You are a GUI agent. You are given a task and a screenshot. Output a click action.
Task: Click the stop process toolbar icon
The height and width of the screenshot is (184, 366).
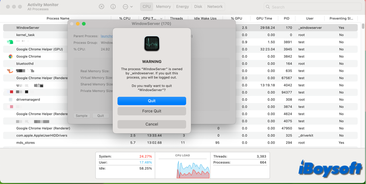[x=102, y=7]
